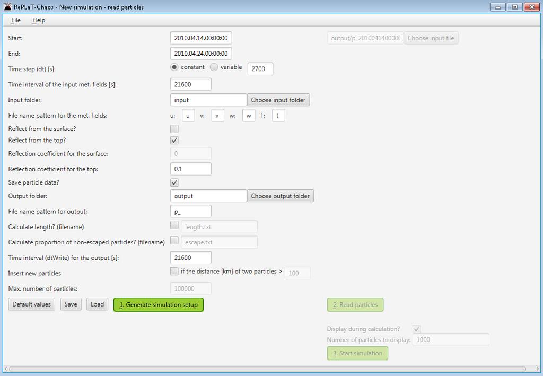Open the Help menu

[39, 20]
